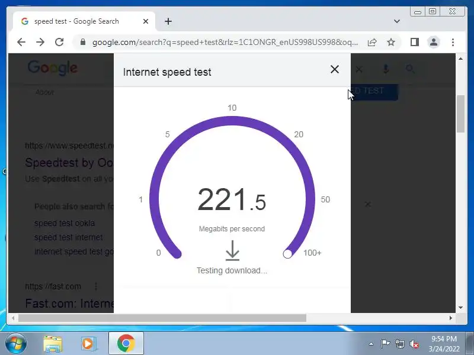Viewport: 474px width, 355px height.
Task: Bookmark this page with star icon
Action: [x=391, y=42]
